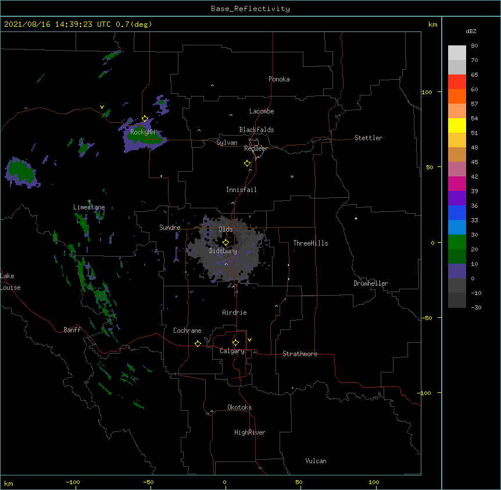Click the 0 tick on bottom axis

point(224,482)
